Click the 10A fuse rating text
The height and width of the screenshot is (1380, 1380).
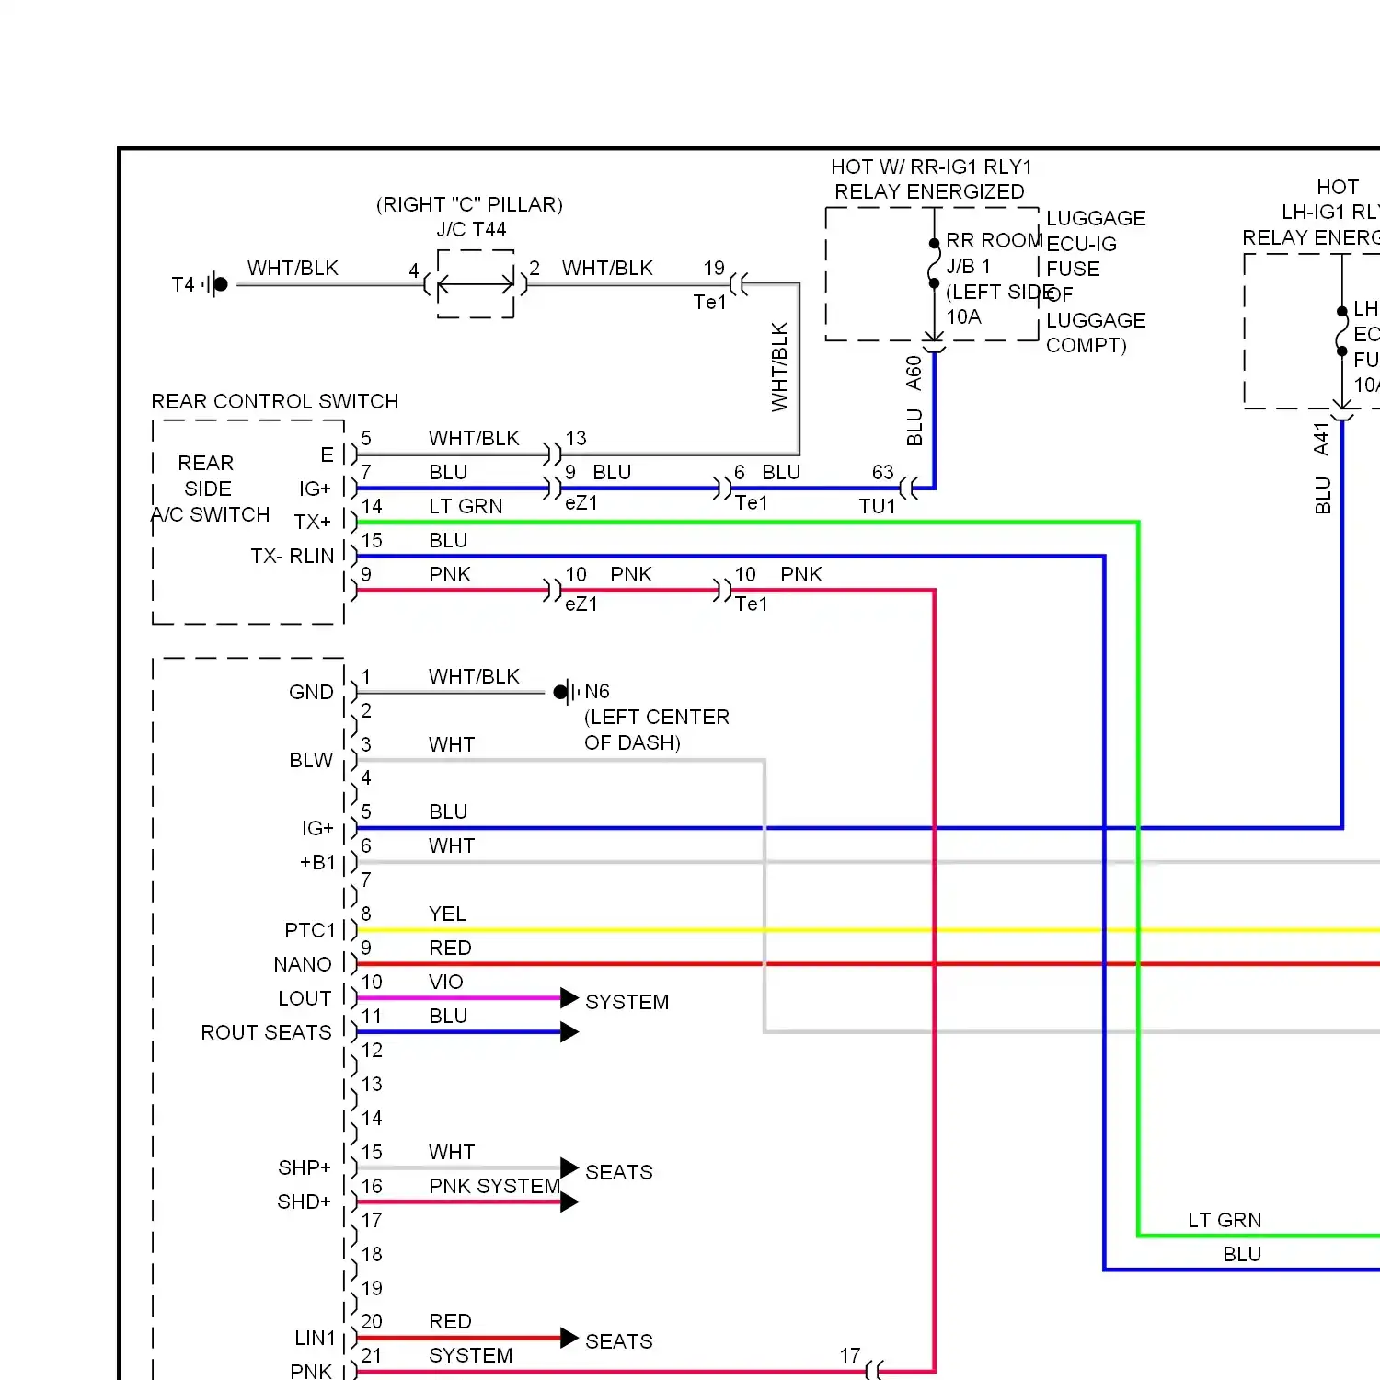click(963, 317)
